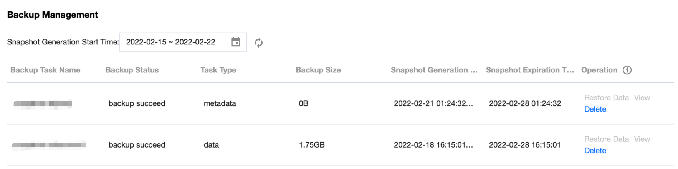The image size is (678, 169).
Task: View details of the metadata backup
Action: (642, 98)
